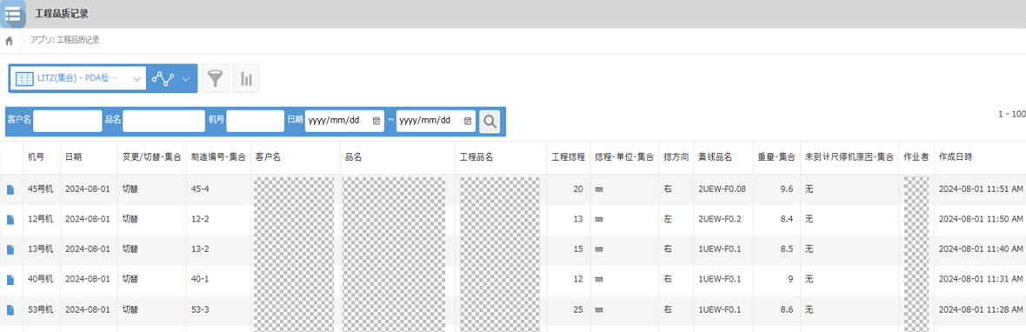Go to portal via home icon

tap(10, 41)
